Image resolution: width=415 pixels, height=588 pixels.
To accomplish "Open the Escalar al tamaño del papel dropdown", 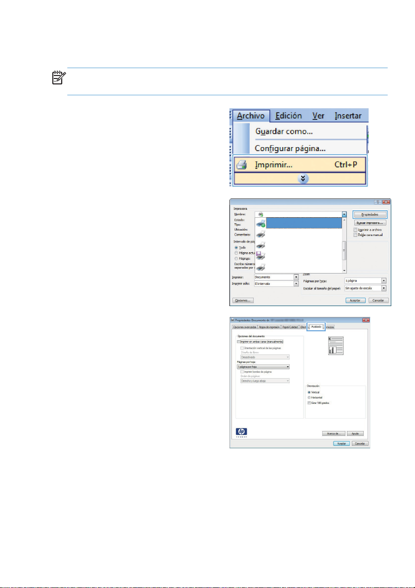I will click(383, 287).
